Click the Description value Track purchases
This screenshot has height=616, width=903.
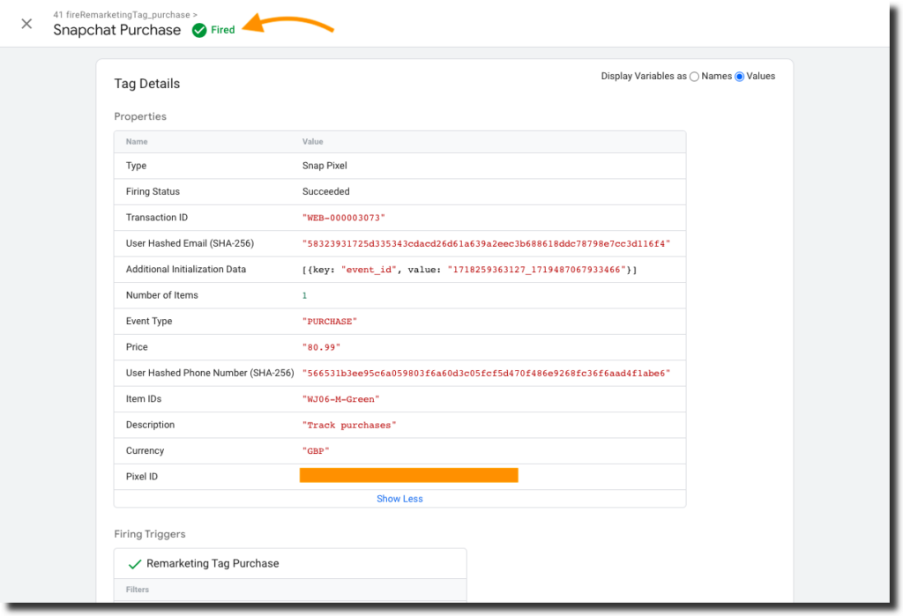point(349,425)
